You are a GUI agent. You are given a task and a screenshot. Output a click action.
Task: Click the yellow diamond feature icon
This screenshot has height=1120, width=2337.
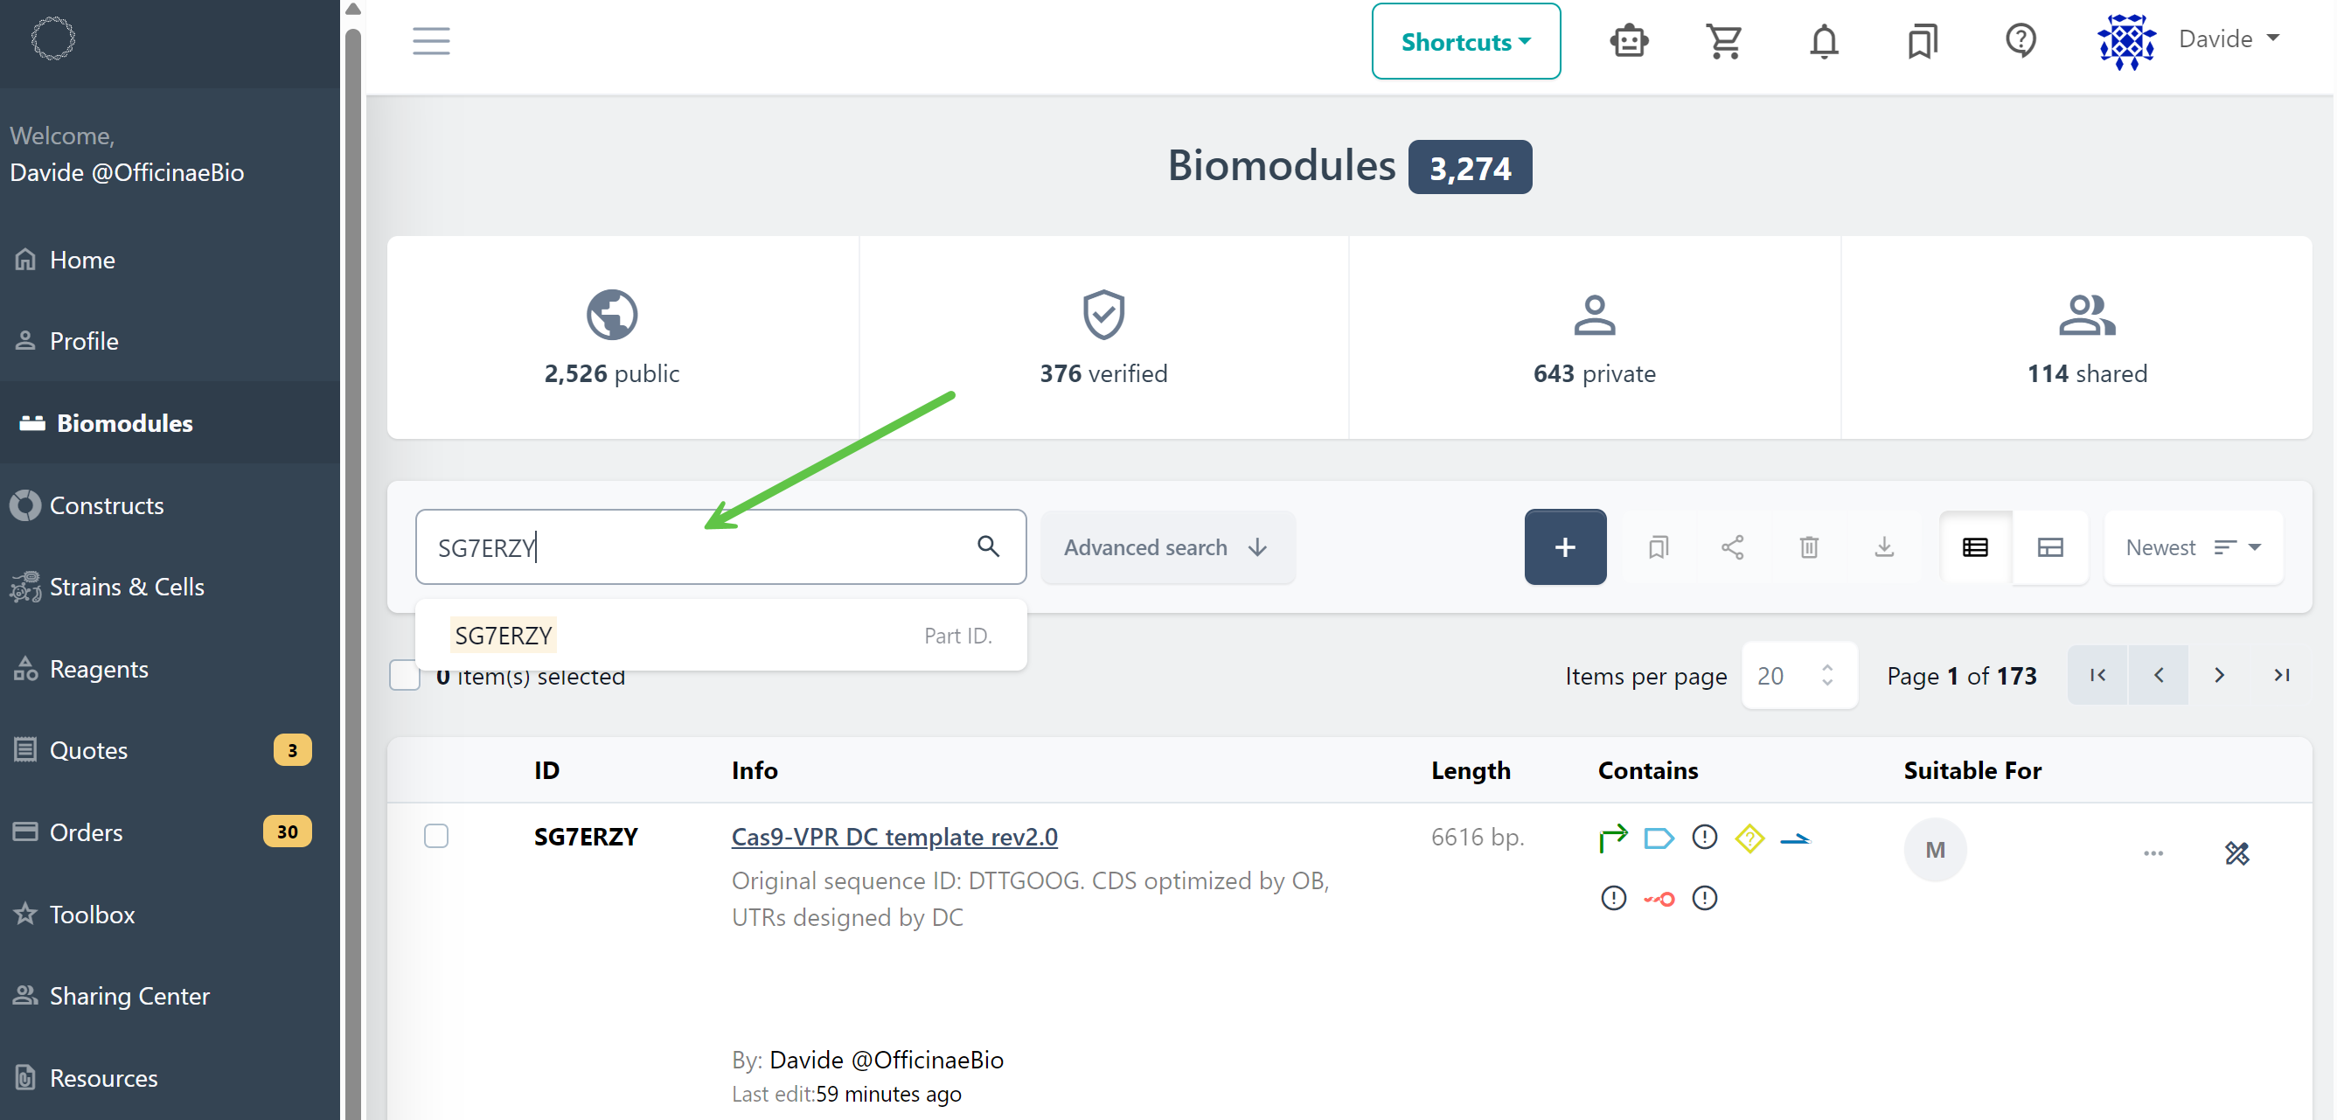tap(1749, 837)
